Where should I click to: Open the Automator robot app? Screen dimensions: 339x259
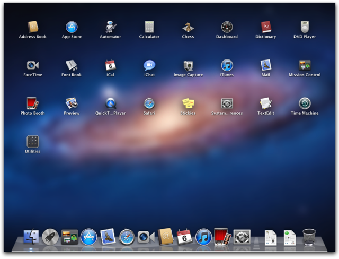111,27
